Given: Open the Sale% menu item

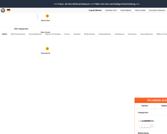Looking at the screenshot, I should coord(5,34).
